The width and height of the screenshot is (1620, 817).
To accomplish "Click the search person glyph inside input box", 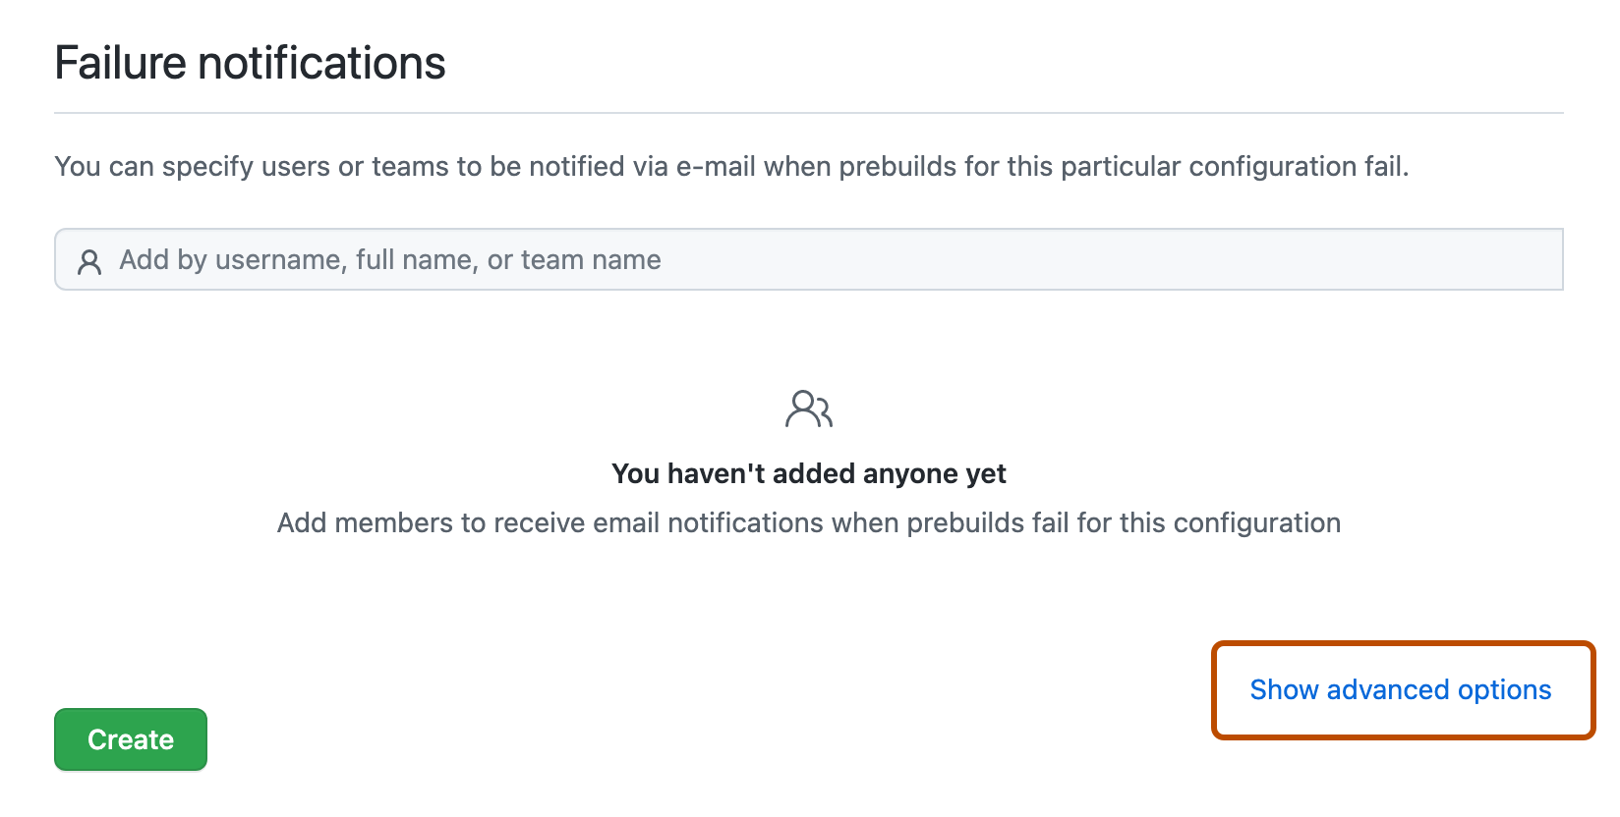I will pyautogui.click(x=89, y=260).
